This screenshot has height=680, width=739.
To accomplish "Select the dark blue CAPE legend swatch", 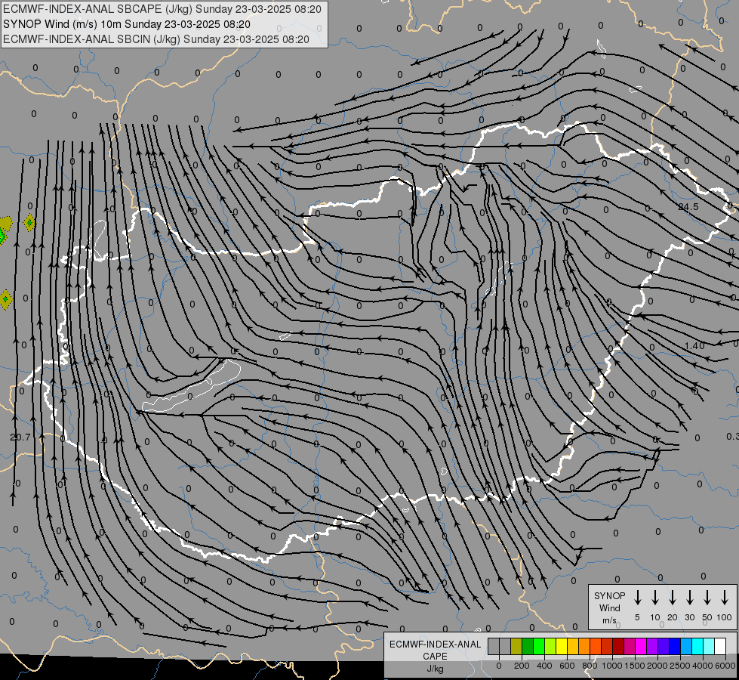I will [675, 646].
